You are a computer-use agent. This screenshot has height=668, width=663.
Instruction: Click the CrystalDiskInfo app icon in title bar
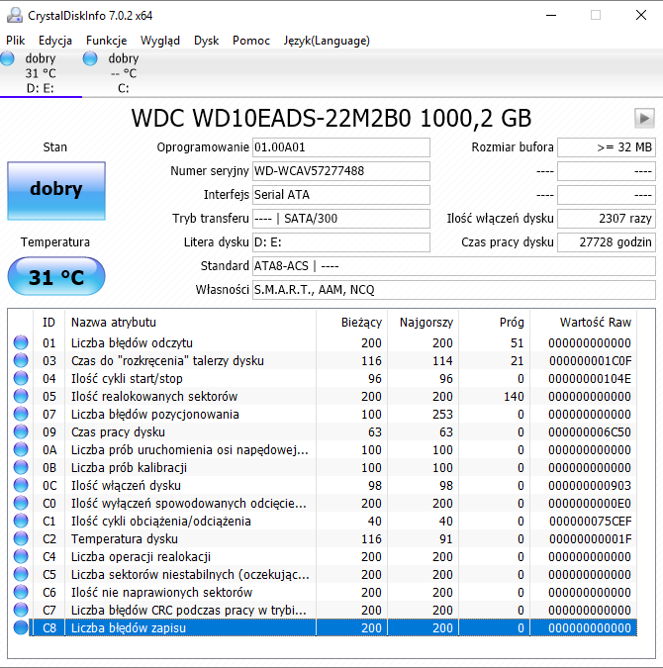(x=15, y=15)
